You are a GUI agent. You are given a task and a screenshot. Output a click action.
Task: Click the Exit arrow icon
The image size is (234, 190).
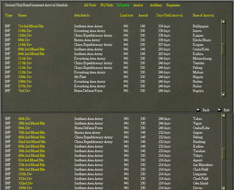[219, 110]
